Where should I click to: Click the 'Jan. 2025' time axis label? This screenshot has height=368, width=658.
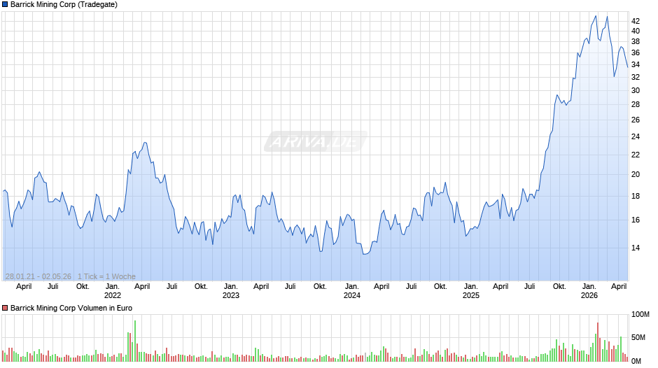tap(471, 291)
